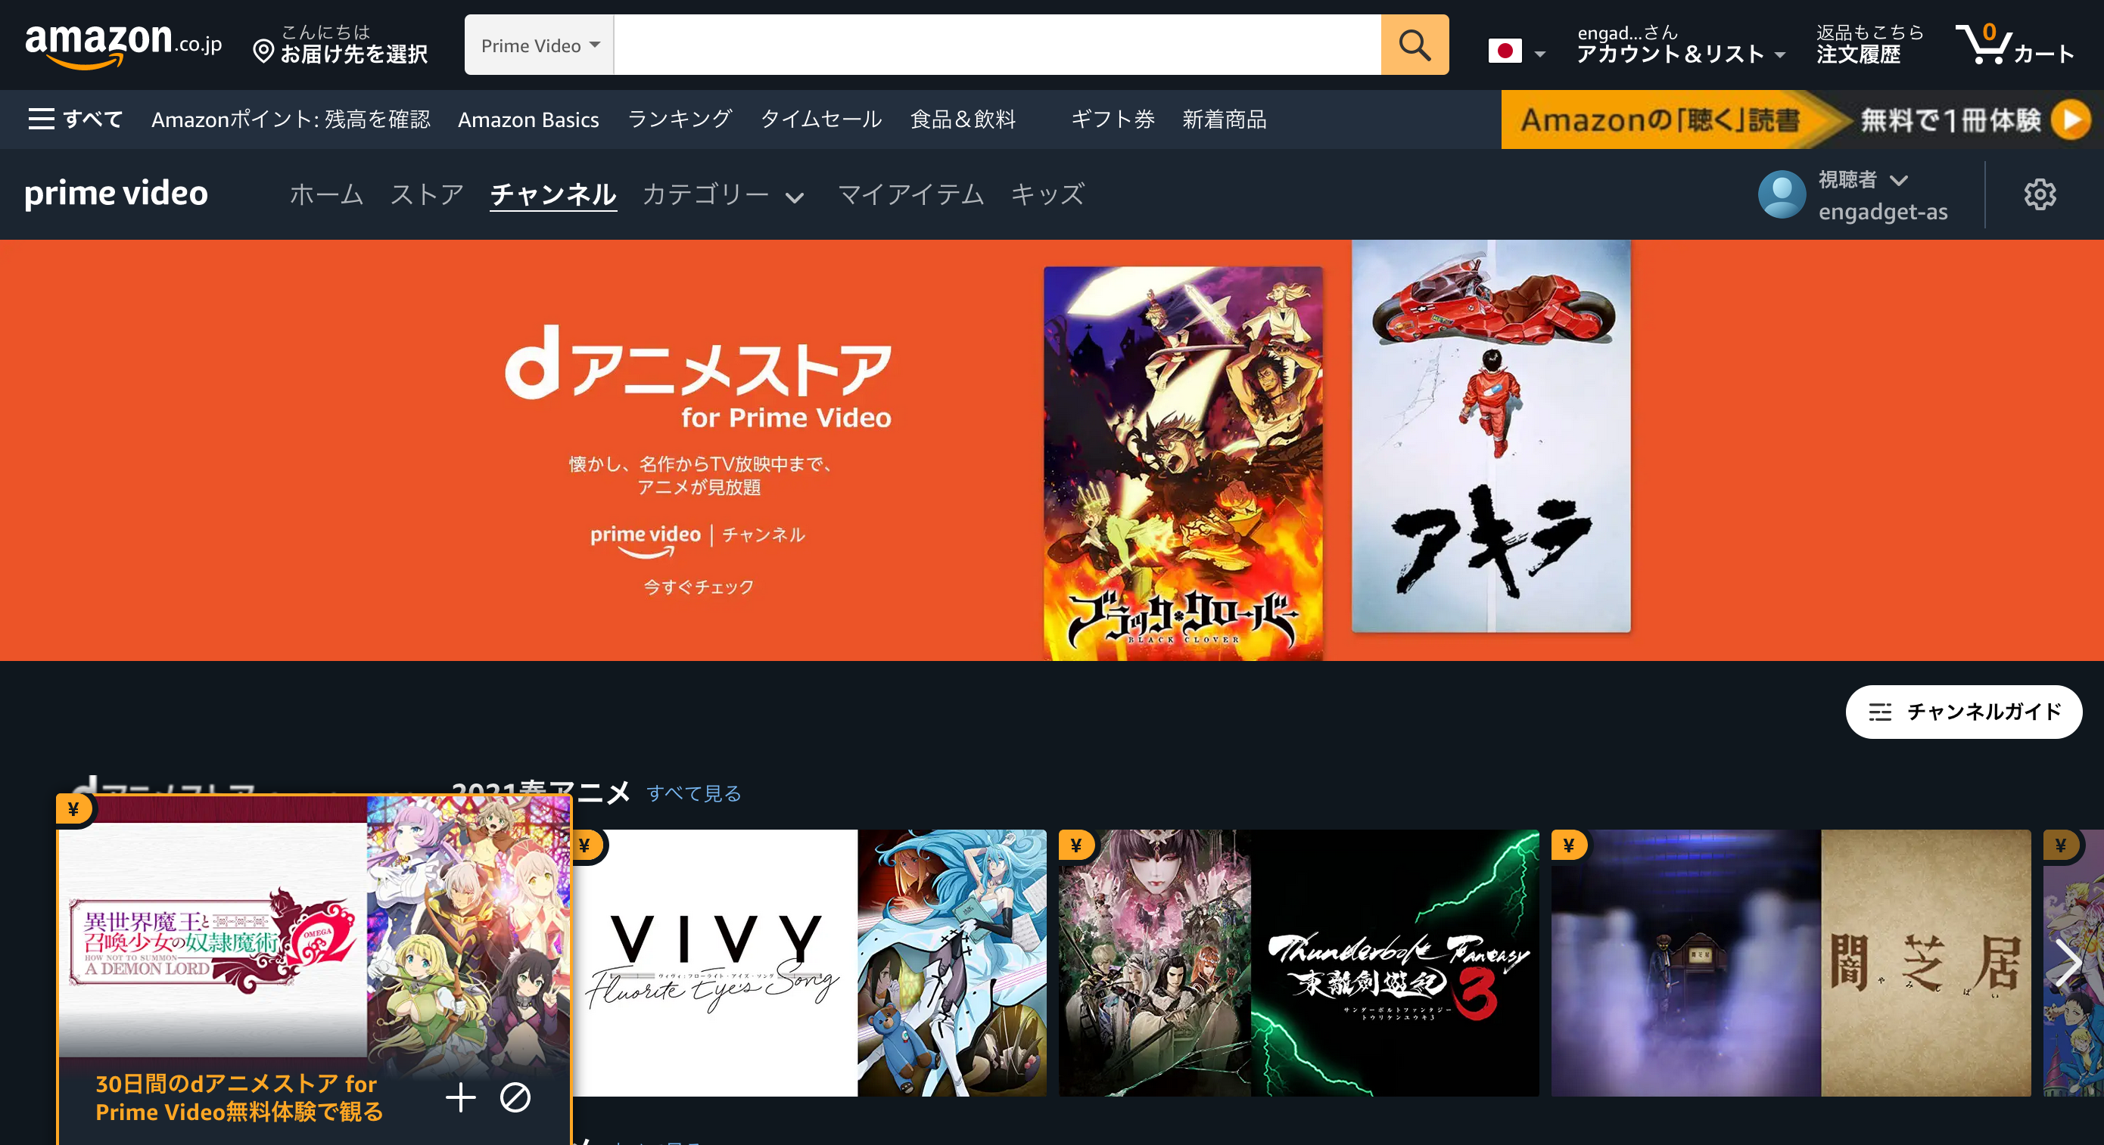Open the Thunderbolt Fantasy 3 thumbnail
2104x1145 pixels.
(x=1299, y=963)
